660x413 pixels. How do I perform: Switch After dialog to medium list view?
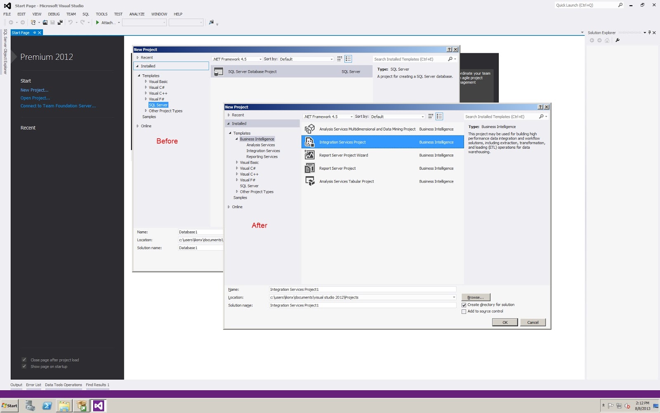tap(439, 116)
